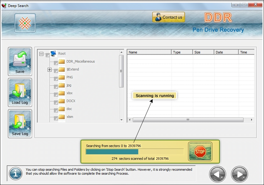
Task: Click the tree scroll up arrow
Action: [121, 53]
